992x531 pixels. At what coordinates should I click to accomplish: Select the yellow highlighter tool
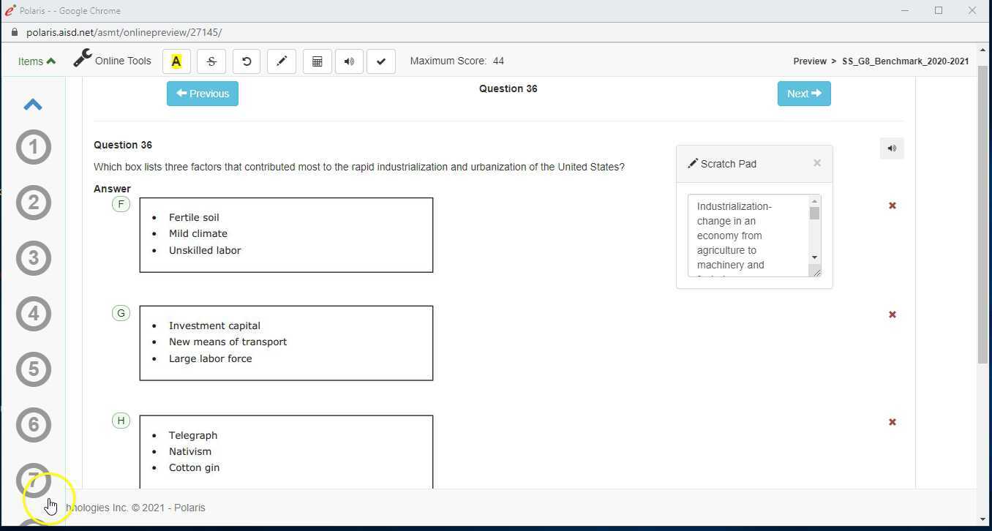pos(176,61)
